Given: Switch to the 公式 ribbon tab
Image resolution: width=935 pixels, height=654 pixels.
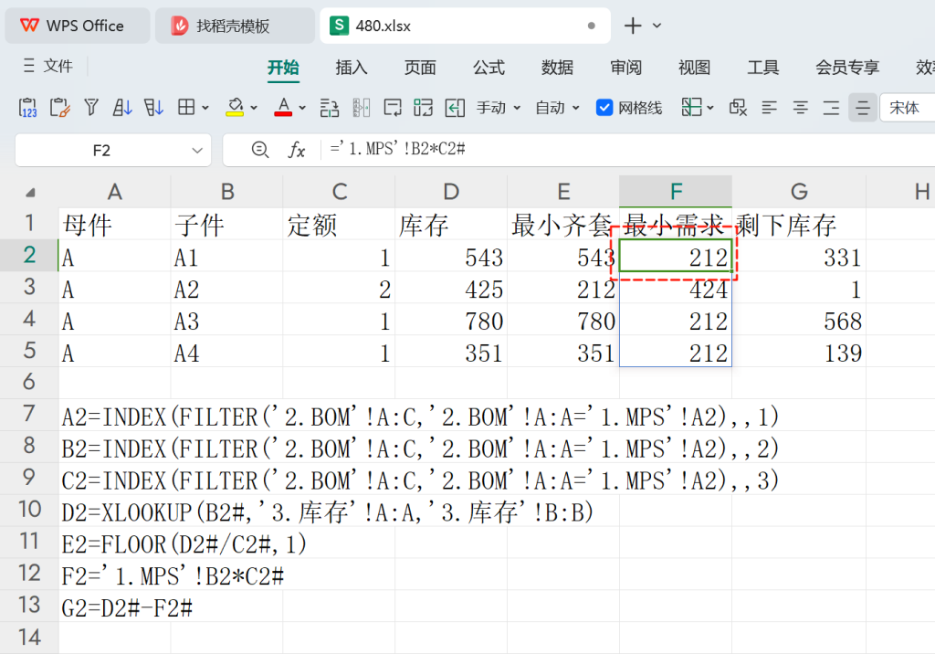Looking at the screenshot, I should click(x=489, y=68).
